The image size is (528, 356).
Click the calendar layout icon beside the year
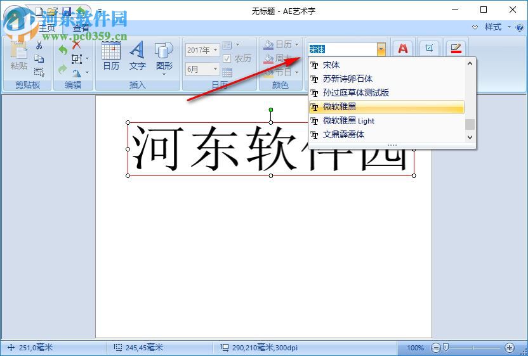[227, 45]
